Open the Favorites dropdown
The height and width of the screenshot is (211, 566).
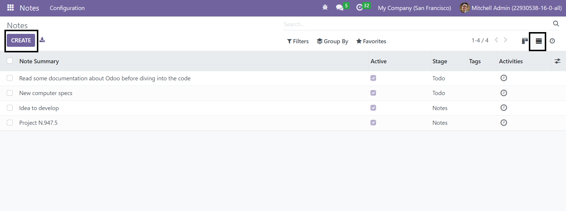371,41
